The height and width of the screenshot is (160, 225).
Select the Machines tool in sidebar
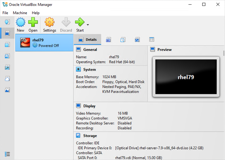[7, 33]
